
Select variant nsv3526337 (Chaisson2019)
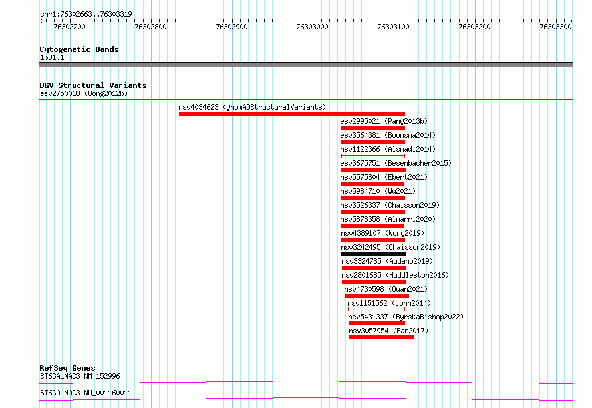pyautogui.click(x=390, y=205)
